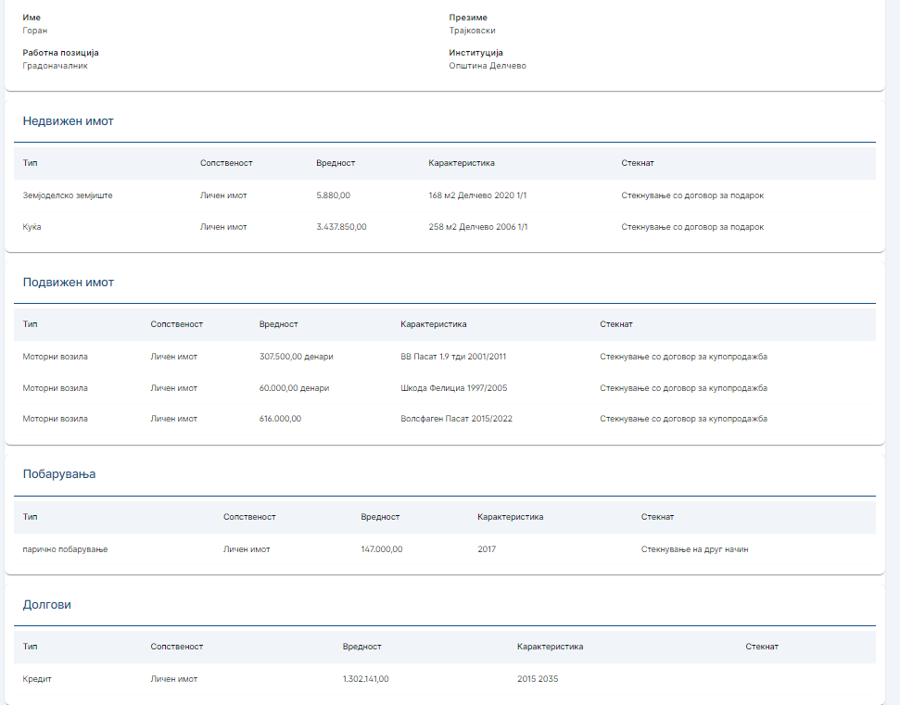900x705 pixels.
Task: Click the Карактеристика column header under Подвижен имот
Action: 434,324
